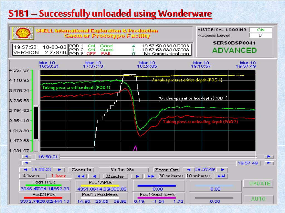Screen dimensions: 285x213
Task: Click POD 1 ON status
Action: (x=91, y=46)
